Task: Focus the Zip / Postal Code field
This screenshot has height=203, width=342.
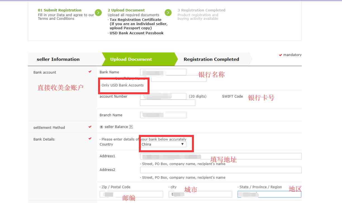Action: (x=131, y=194)
